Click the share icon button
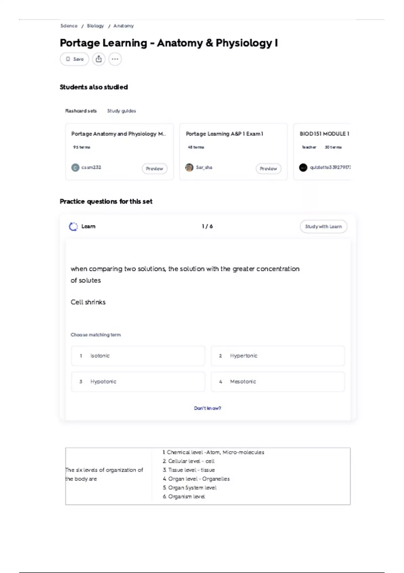This screenshot has height=573, width=404. tap(99, 59)
